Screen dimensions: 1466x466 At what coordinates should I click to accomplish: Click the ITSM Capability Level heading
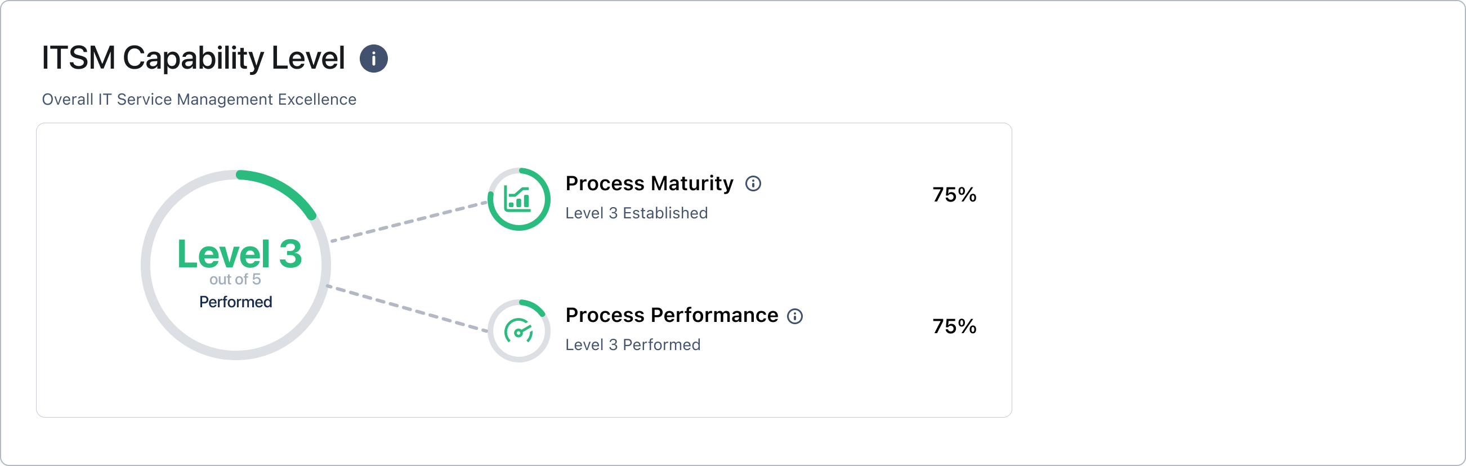click(194, 58)
